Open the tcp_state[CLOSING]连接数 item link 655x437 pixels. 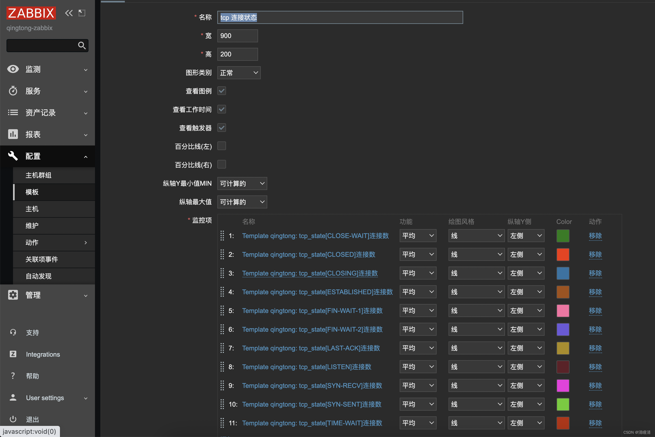click(310, 273)
